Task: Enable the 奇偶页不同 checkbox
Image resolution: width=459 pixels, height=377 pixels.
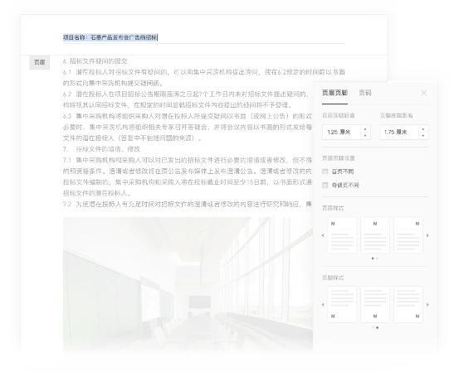Action: [325, 185]
